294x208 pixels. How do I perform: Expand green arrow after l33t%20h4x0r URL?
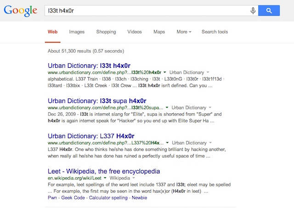coord(165,72)
